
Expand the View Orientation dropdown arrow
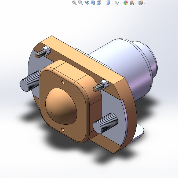[x=103, y=3]
